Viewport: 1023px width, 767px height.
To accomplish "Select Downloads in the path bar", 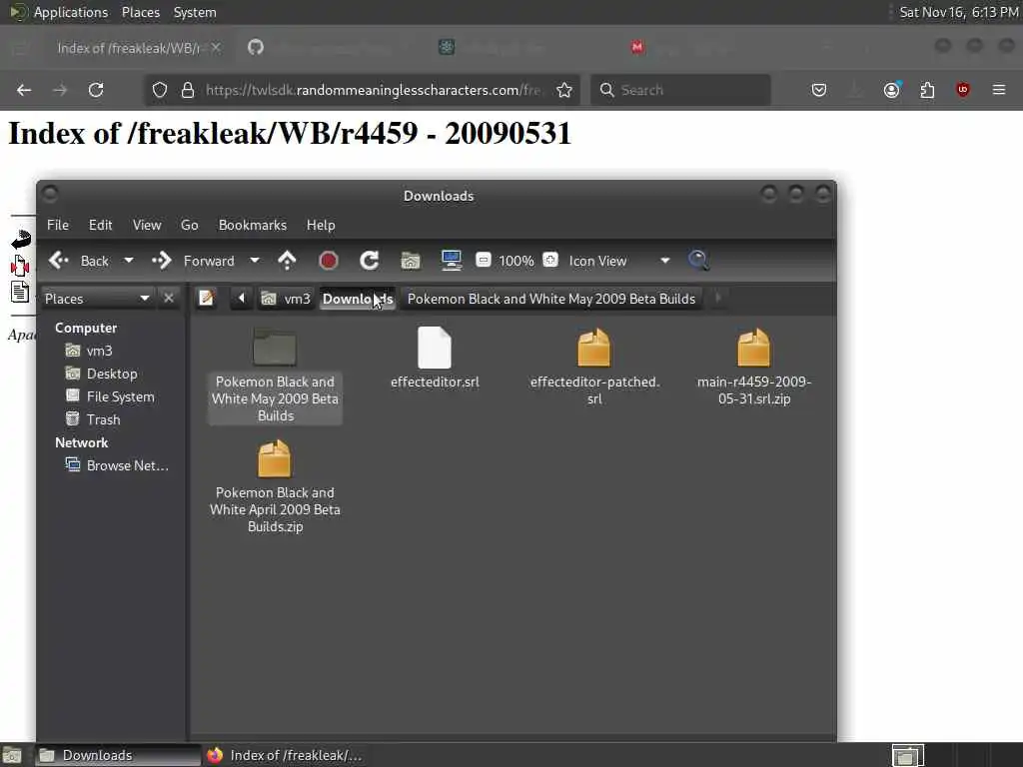I will tap(357, 299).
